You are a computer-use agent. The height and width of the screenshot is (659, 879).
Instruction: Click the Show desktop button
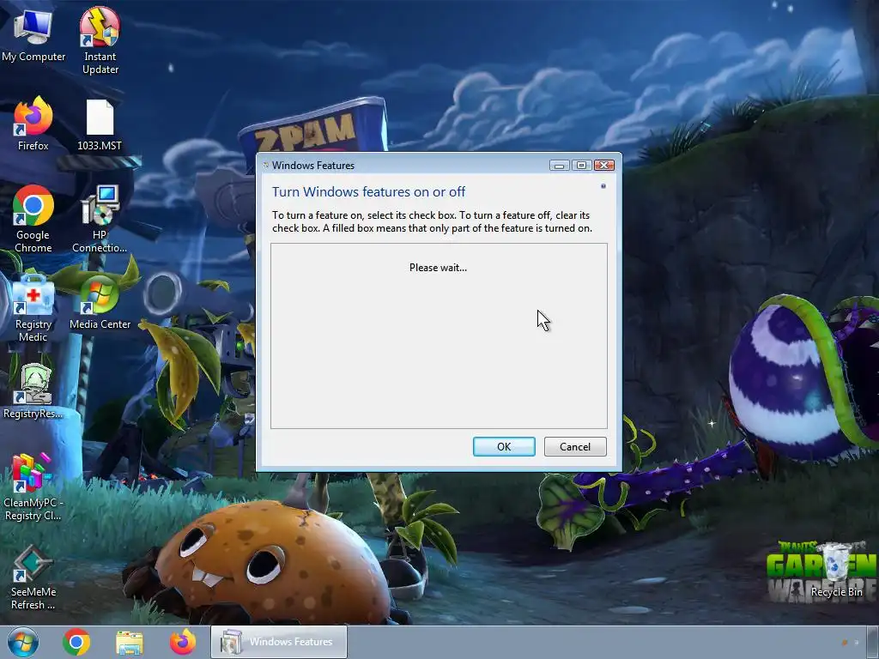872,642
